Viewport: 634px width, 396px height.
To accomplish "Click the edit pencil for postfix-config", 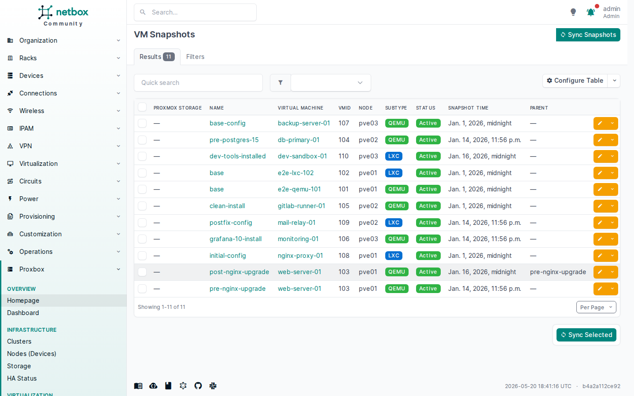I will pos(600,223).
